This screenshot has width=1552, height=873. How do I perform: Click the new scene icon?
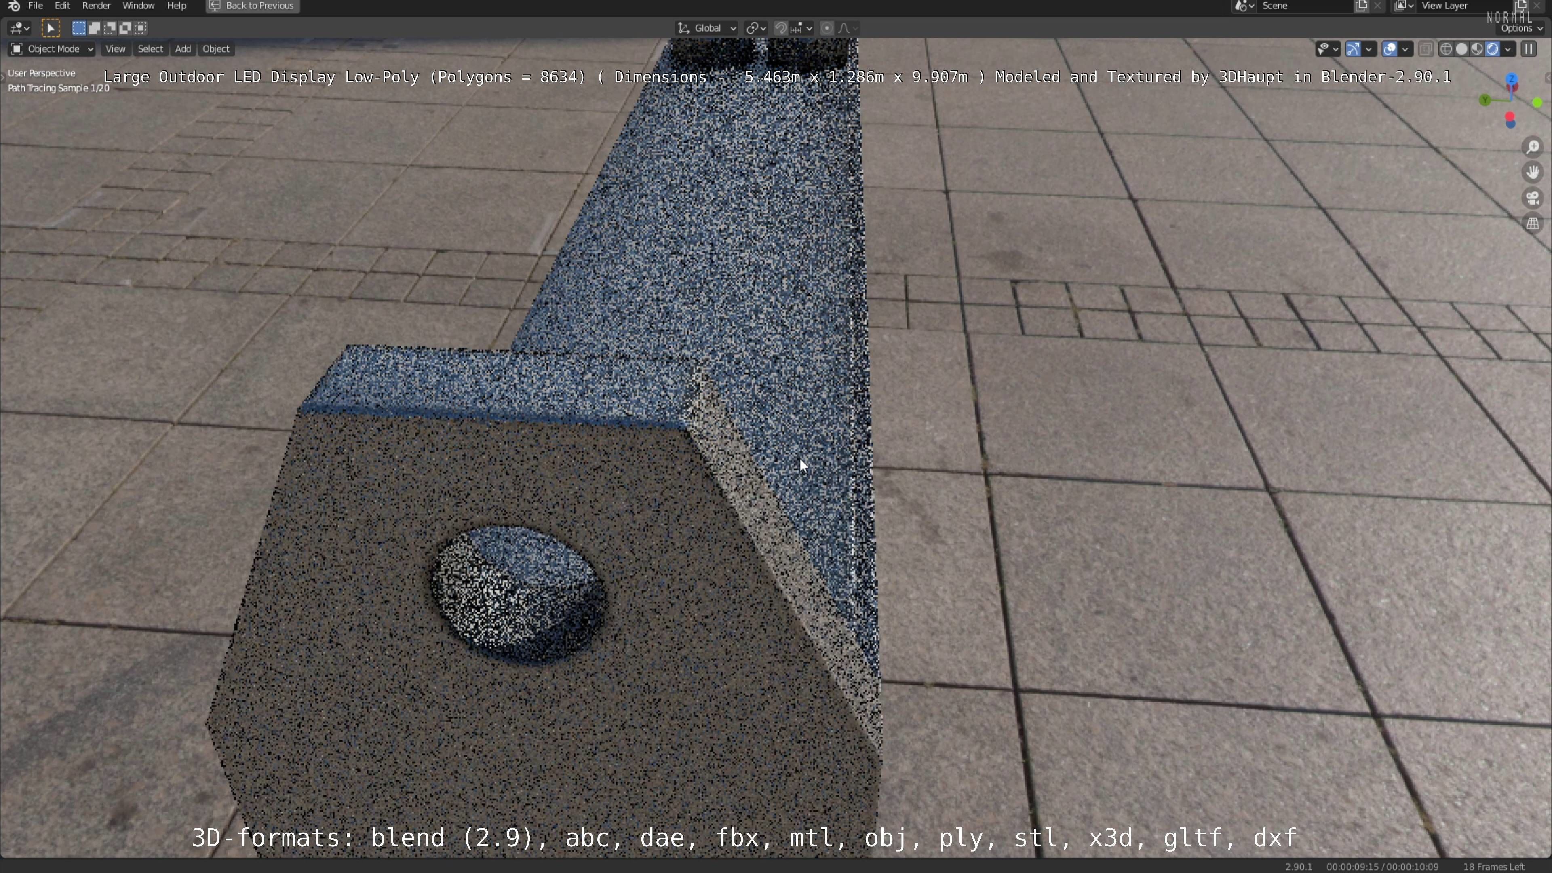click(x=1361, y=6)
